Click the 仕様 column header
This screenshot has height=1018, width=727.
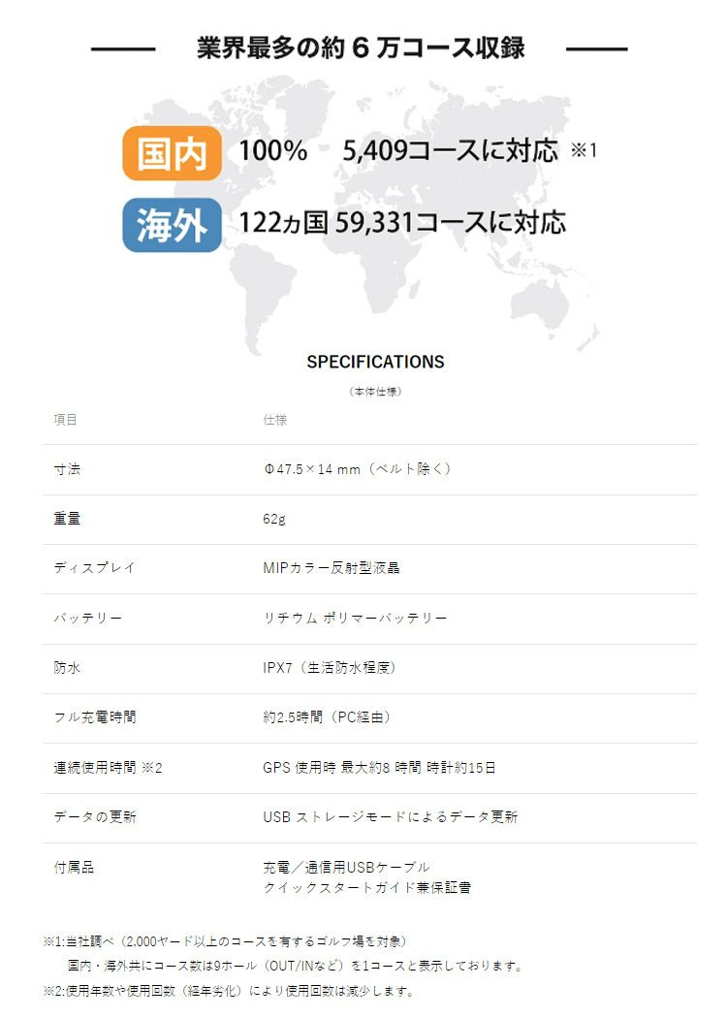point(274,420)
